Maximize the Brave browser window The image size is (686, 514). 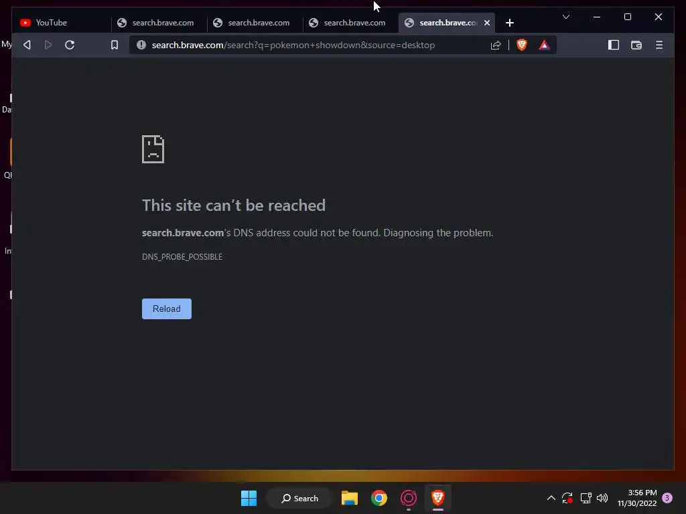pos(627,17)
